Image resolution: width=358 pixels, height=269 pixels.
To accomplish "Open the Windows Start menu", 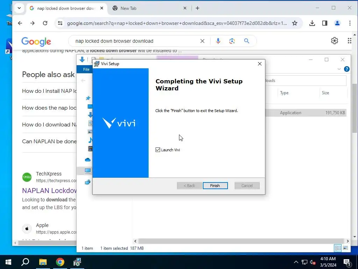I will tap(8, 262).
